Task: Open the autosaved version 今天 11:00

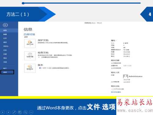Action: pyautogui.click(x=54, y=68)
